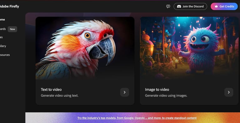Click 'Generate video using text.' description
The width and height of the screenshot is (240, 123).
click(x=60, y=96)
